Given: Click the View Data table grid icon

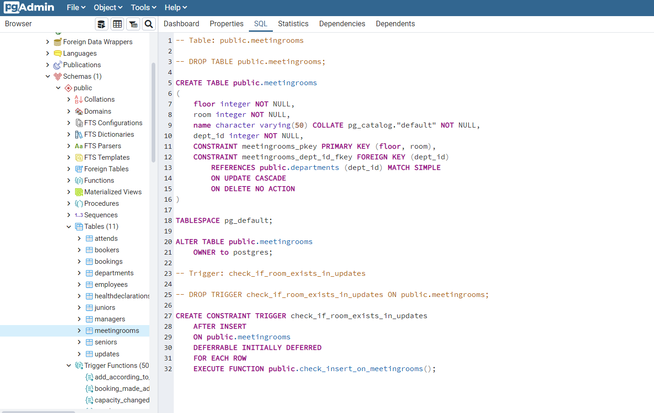Looking at the screenshot, I should 118,24.
